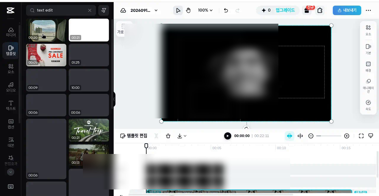This screenshot has width=379, height=196.
Task: Collapse the templates side panel
Action: tap(114, 99)
